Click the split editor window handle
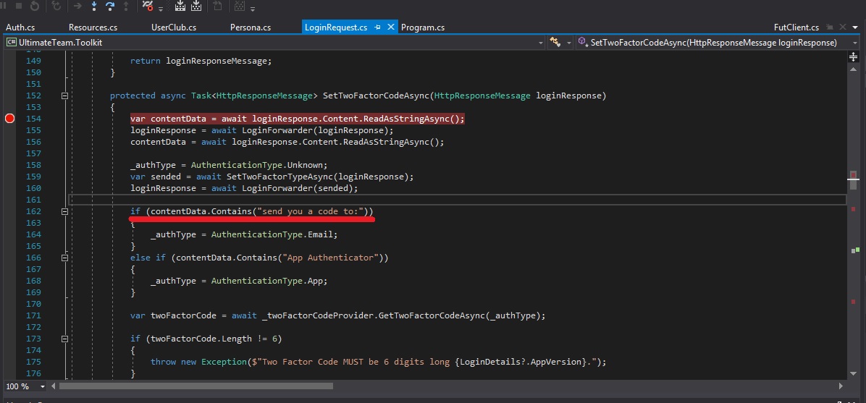The image size is (866, 403). click(x=853, y=56)
